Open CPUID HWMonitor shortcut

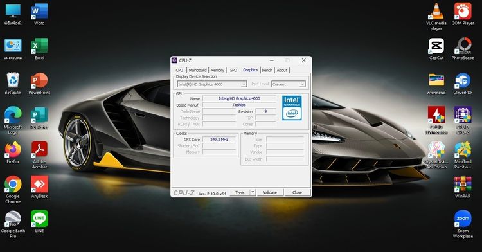click(436, 120)
